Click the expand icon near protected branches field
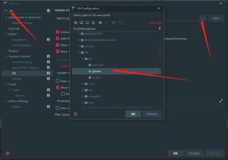 [221, 101]
